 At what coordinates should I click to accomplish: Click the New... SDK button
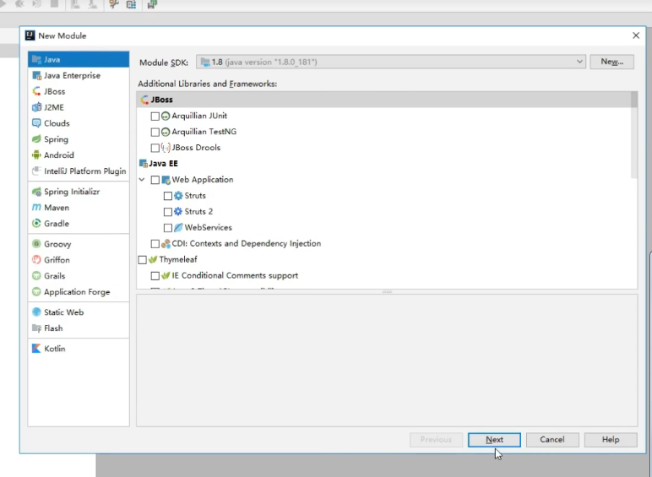coord(611,62)
